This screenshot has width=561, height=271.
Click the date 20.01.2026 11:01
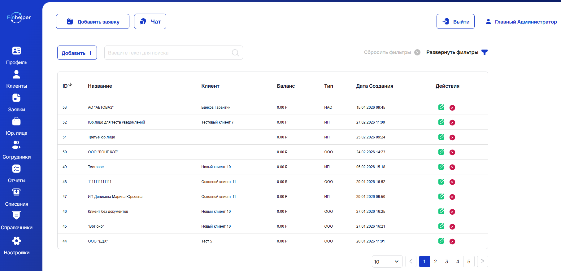371,241
